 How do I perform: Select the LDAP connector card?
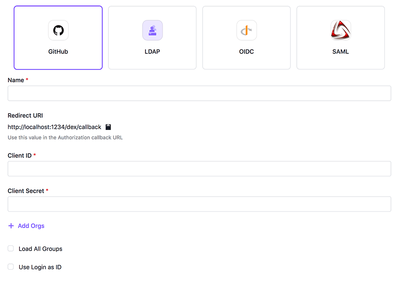[x=152, y=38]
